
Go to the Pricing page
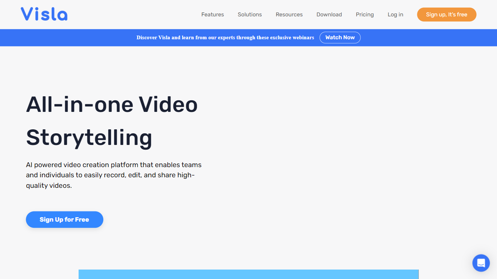[x=365, y=15]
